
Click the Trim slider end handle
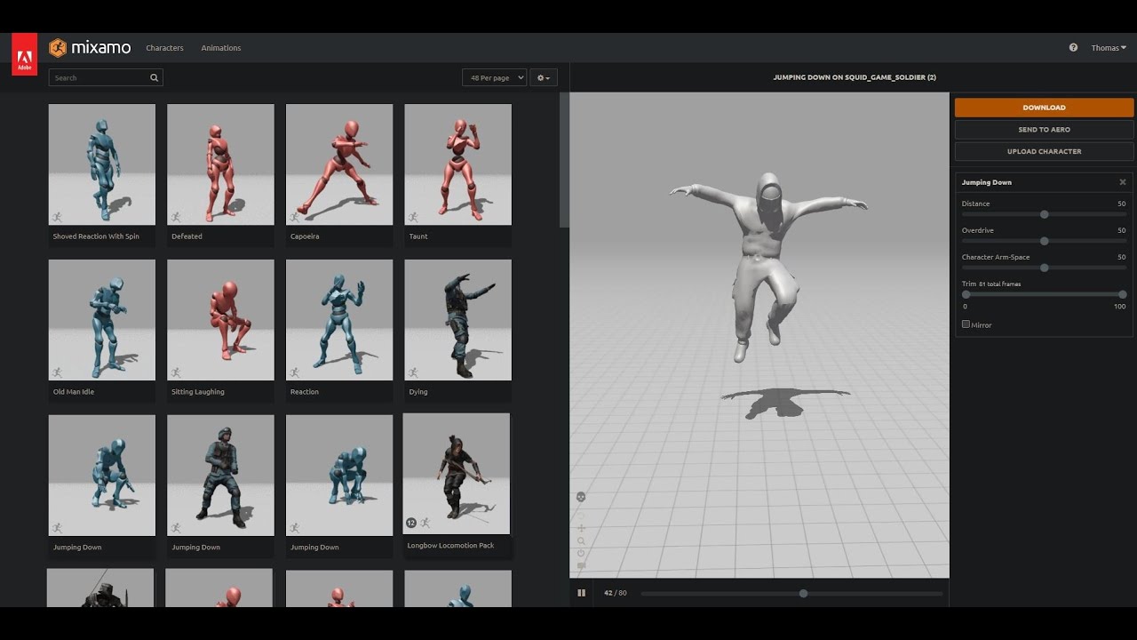click(1122, 294)
